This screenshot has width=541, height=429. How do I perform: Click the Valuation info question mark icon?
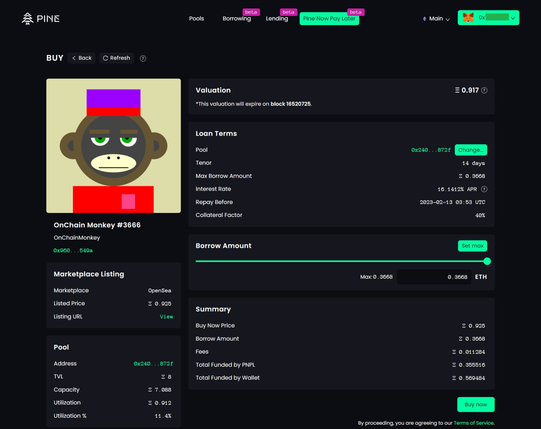tap(484, 90)
